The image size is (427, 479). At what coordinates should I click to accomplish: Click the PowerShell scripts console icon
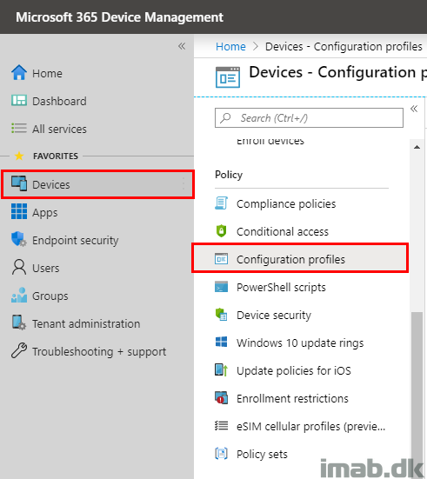pyautogui.click(x=221, y=287)
